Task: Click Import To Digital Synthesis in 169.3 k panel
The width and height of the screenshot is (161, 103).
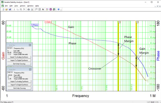Action: click(19, 85)
